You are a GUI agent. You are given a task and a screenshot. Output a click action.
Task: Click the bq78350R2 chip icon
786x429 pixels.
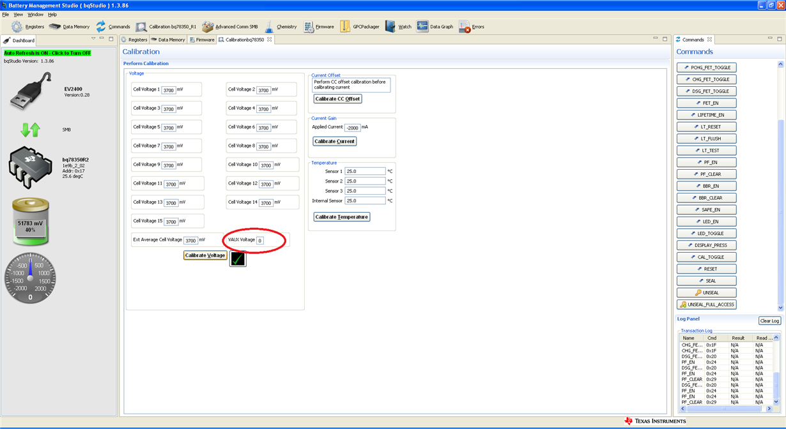(x=30, y=168)
